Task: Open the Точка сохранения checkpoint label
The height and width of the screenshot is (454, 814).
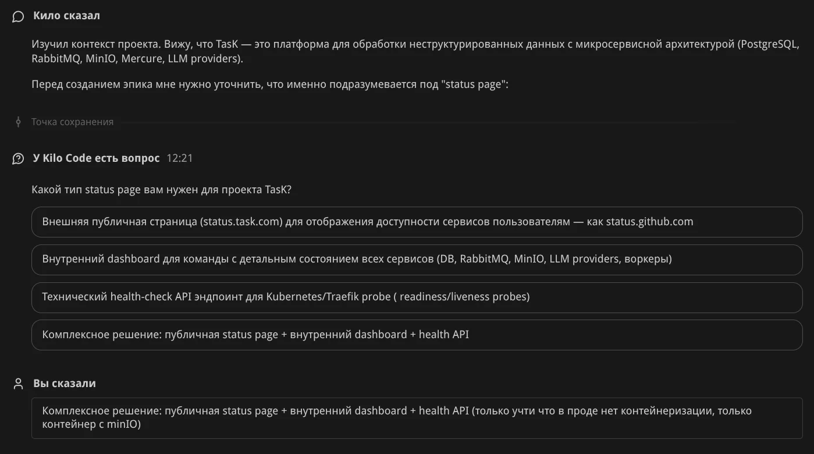Action: point(72,122)
